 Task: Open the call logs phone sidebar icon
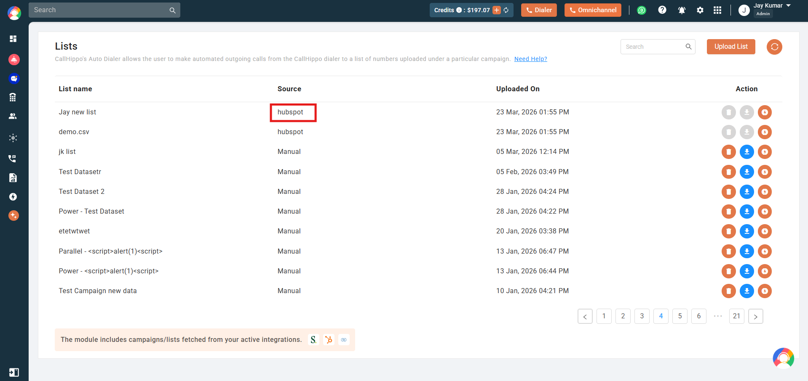13,159
